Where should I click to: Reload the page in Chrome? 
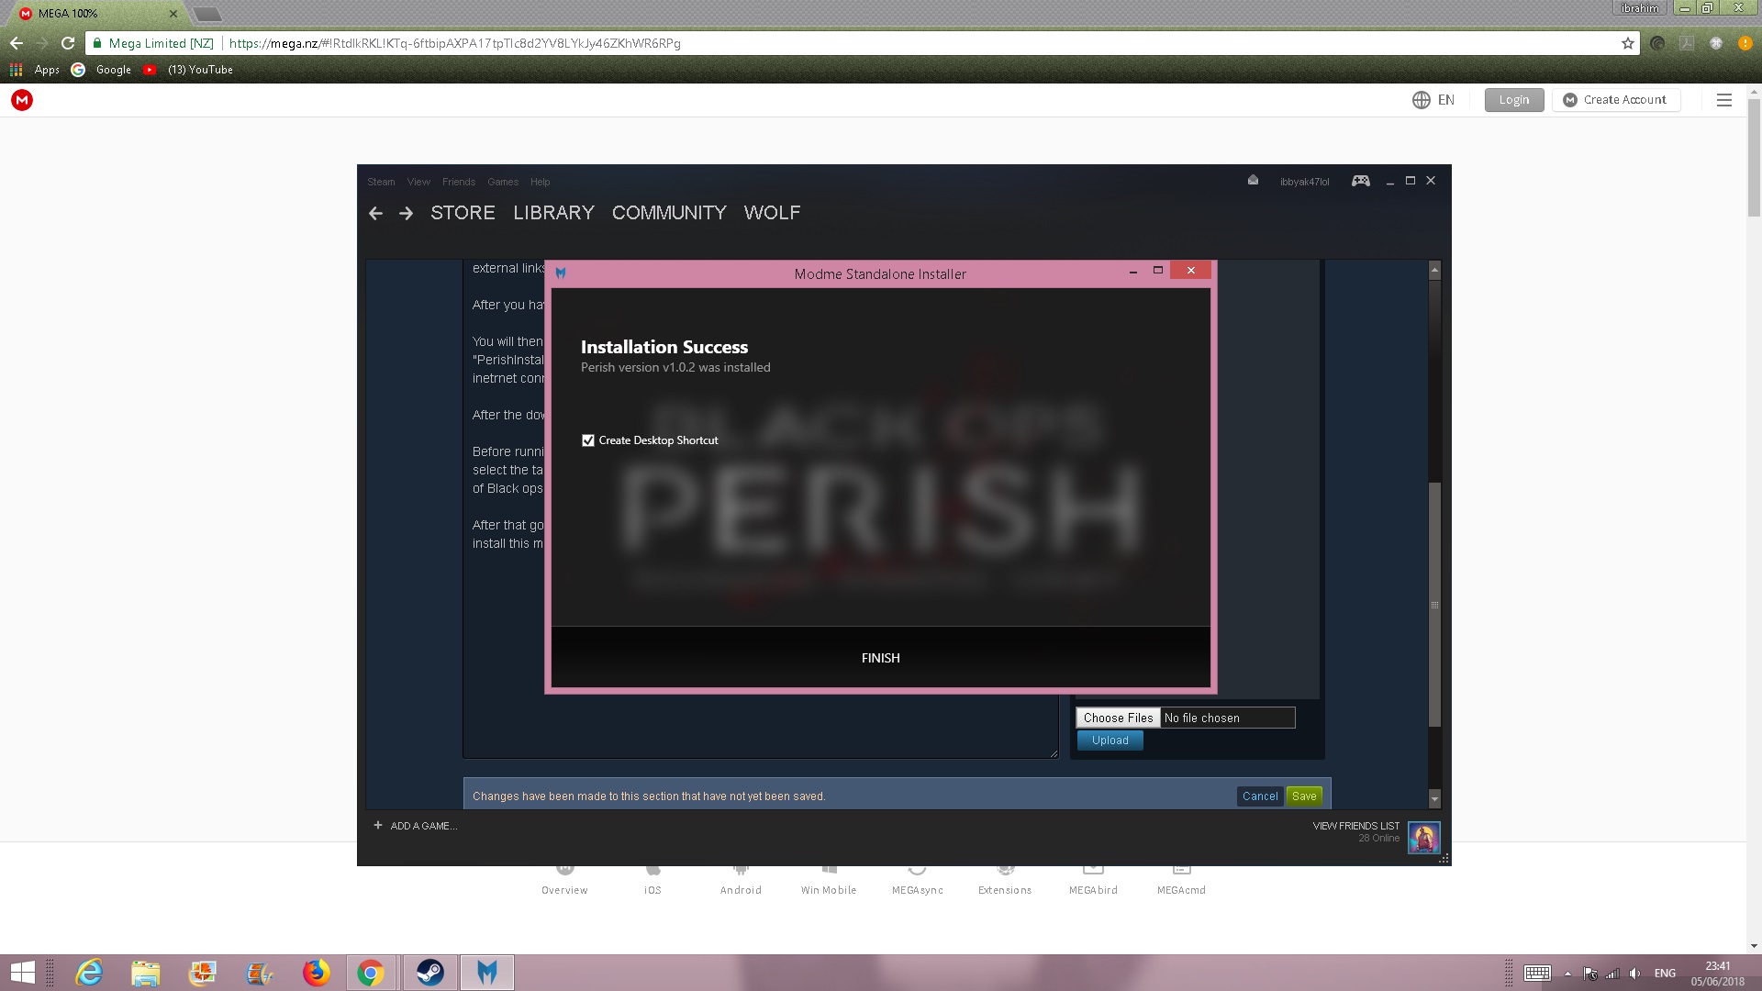pos(68,43)
